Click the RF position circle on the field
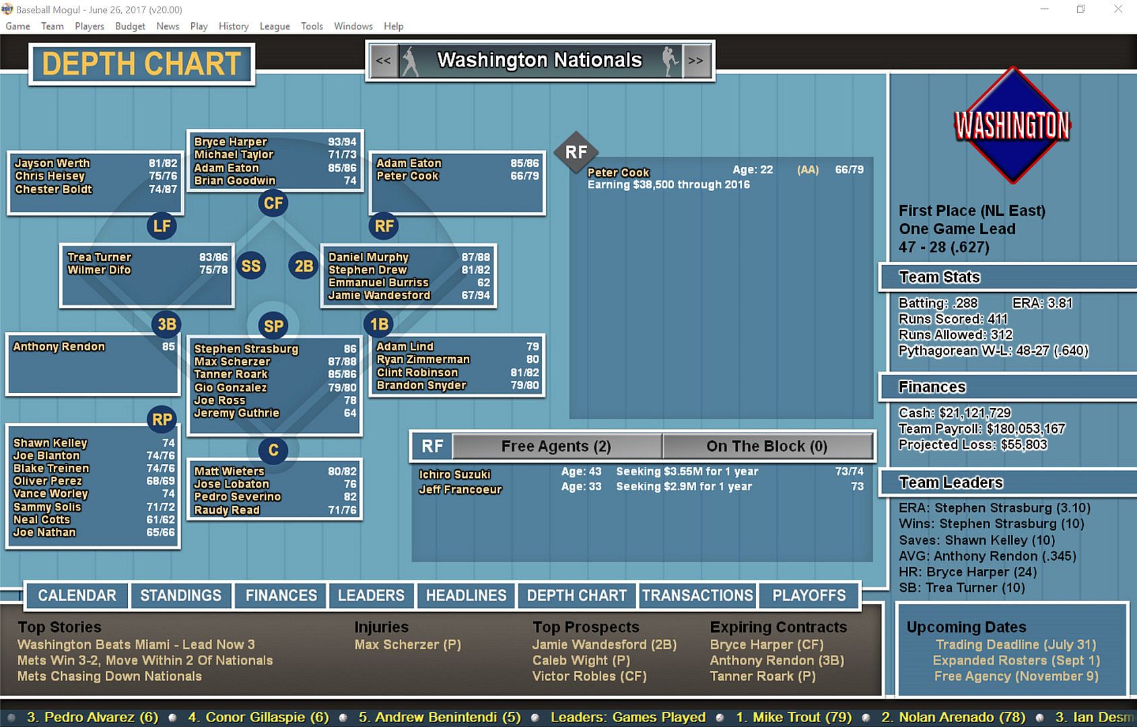Viewport: 1137px width, 727px height. click(384, 226)
